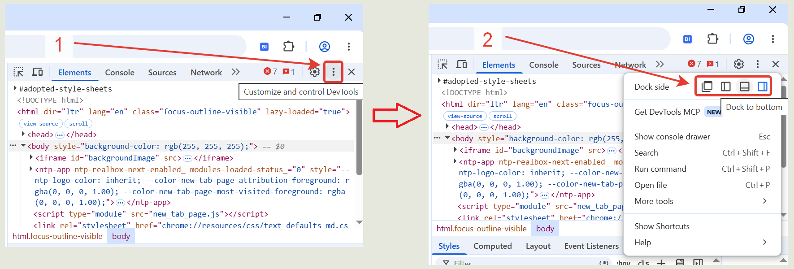Activate the inspect element picker in screenshot 1
This screenshot has height=269, width=794.
[18, 72]
